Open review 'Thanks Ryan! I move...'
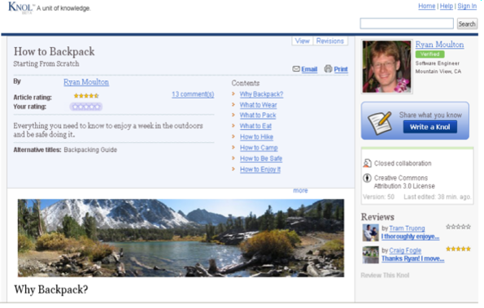This screenshot has width=484, height=308. (413, 258)
